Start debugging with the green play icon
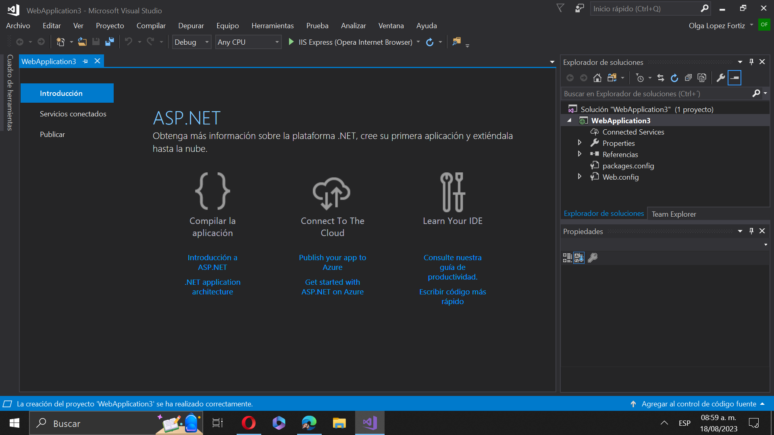The image size is (774, 435). tap(291, 41)
